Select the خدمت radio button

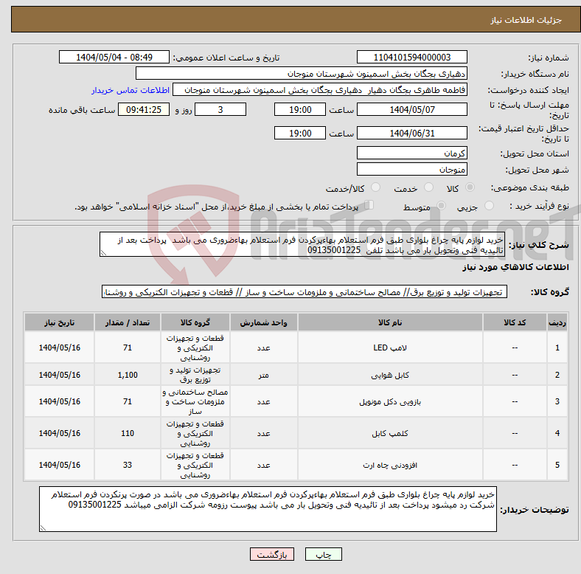(x=428, y=187)
